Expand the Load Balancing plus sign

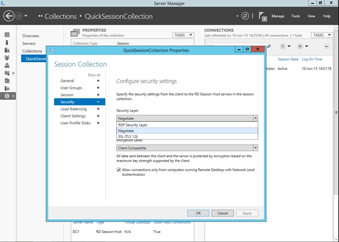coord(98,109)
